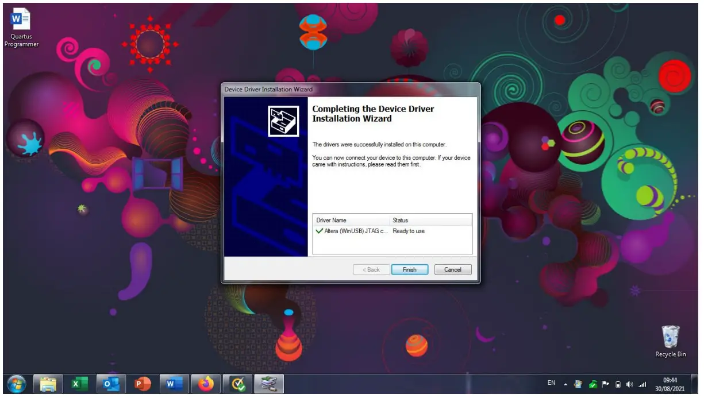
Task: Click the green checkmark beside the Altera driver
Action: 319,231
